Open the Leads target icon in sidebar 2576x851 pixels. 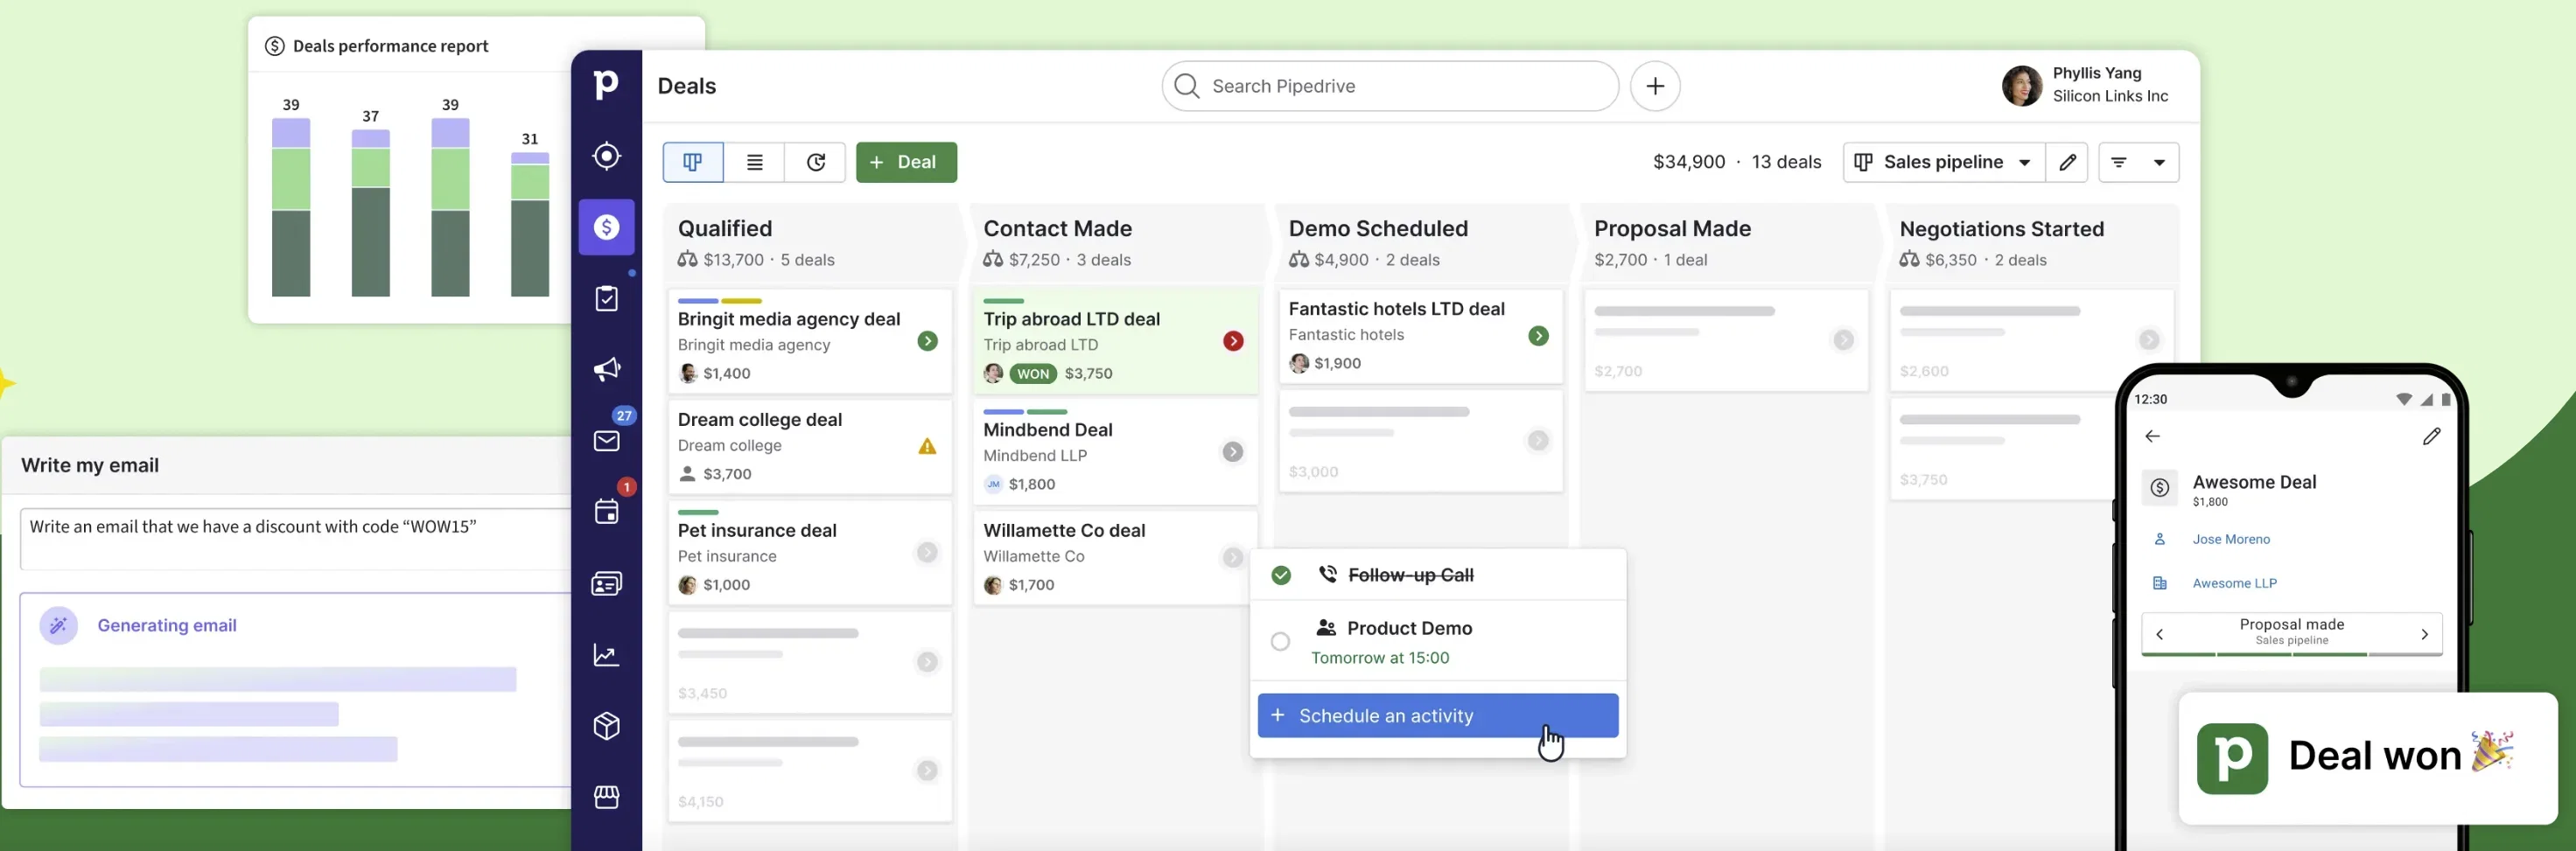(606, 156)
